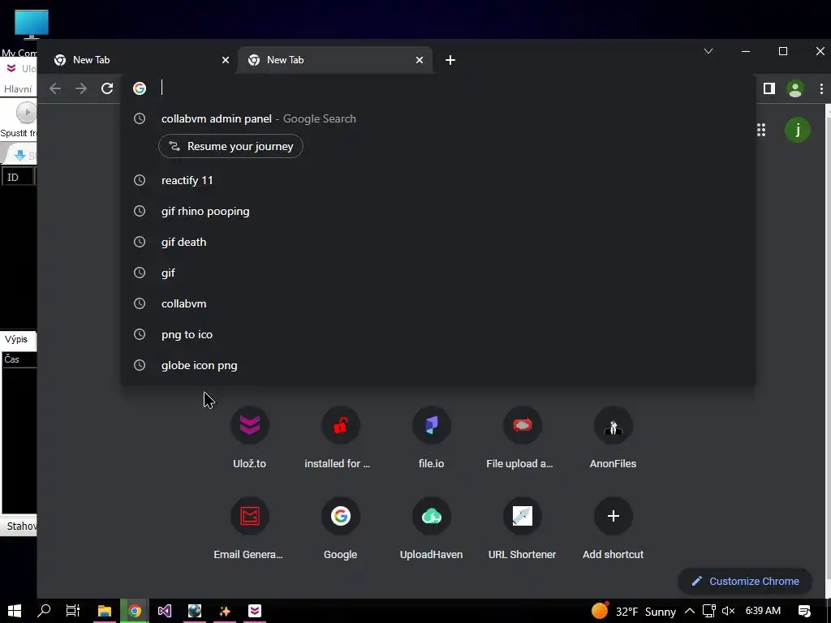Click Hlavní tab in Ulož.to window
Image resolution: width=831 pixels, height=623 pixels.
point(18,89)
